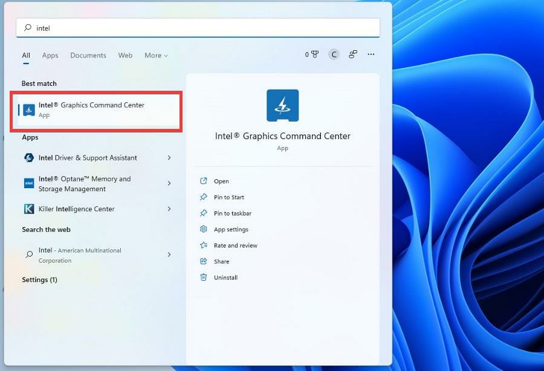Click the Share icon
544x371 pixels.
click(203, 261)
